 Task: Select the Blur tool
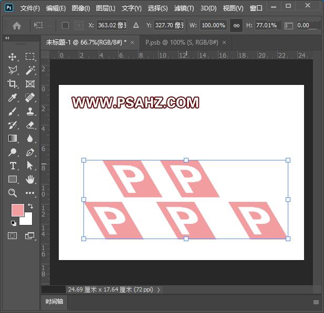coord(30,138)
